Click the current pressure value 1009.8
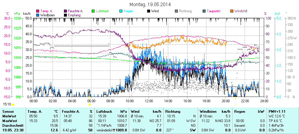 coord(121,130)
